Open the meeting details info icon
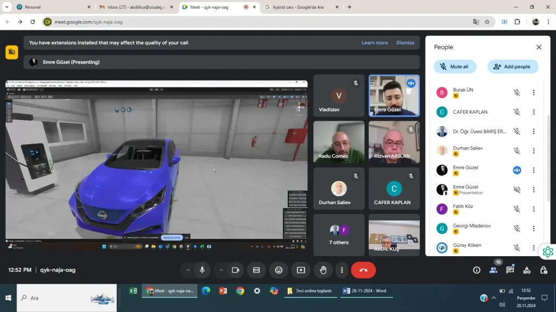This screenshot has height=312, width=556. [x=477, y=270]
